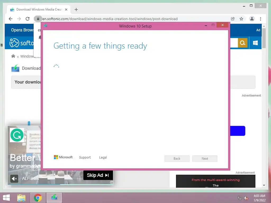Click the Grammarly logo in ad

17,135
